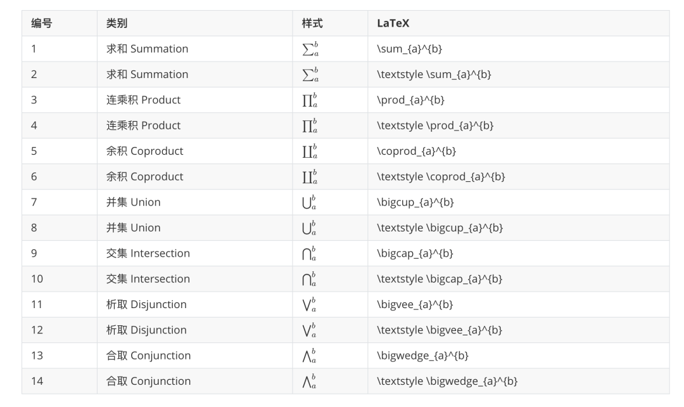Click the intersection symbol in row 9
684x407 pixels.
coord(309,254)
